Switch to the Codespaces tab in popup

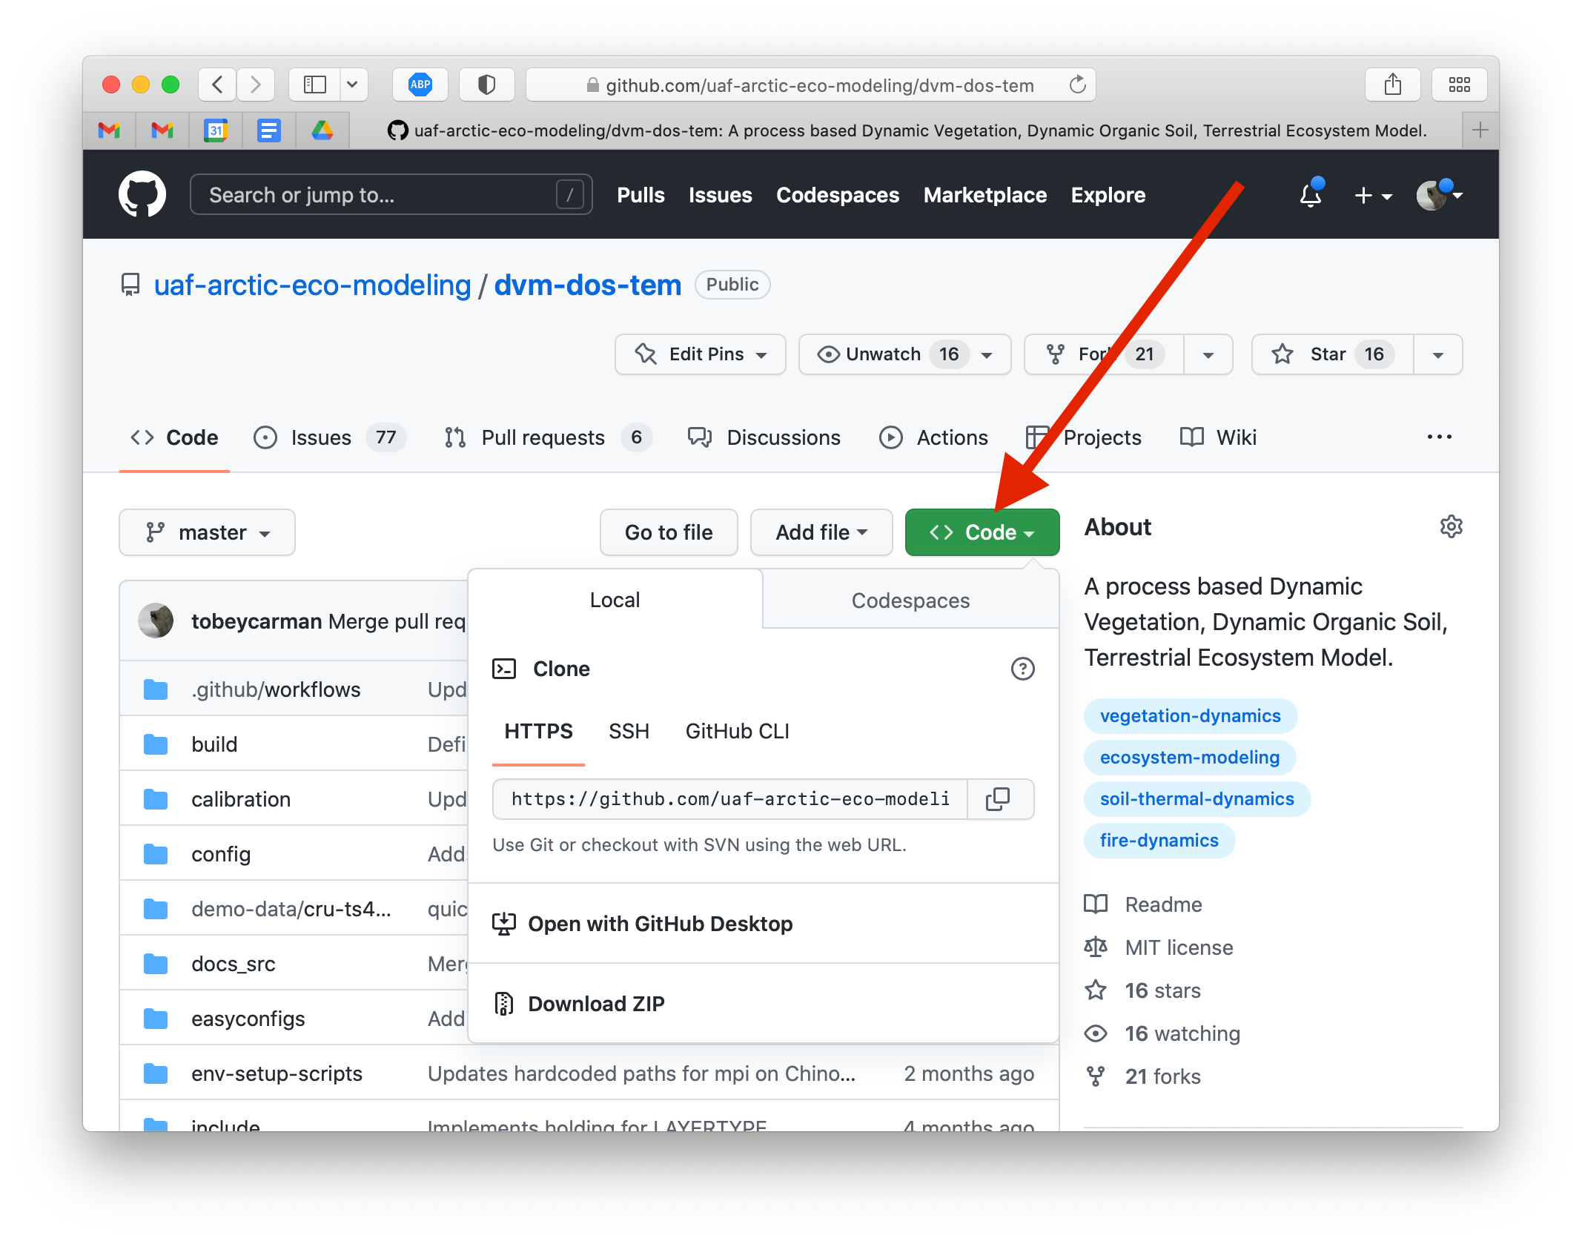pos(910,600)
